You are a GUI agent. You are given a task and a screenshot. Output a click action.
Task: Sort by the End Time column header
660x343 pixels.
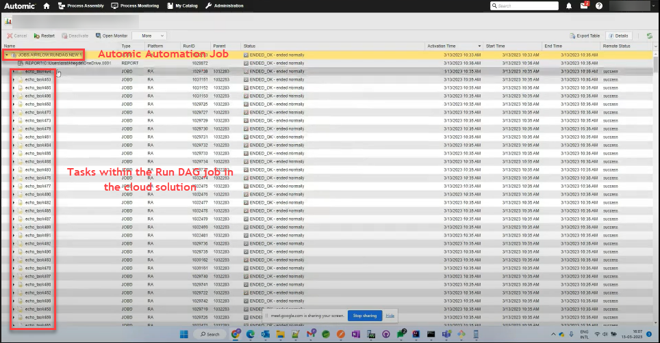pyautogui.click(x=553, y=46)
